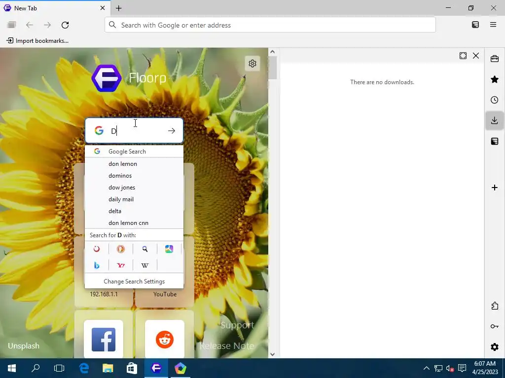
Task: Open the briefcase browser manager sidebar icon
Action: [x=494, y=59]
